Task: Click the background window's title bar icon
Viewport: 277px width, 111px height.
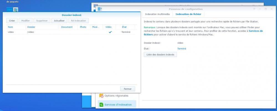Action: 96,5
